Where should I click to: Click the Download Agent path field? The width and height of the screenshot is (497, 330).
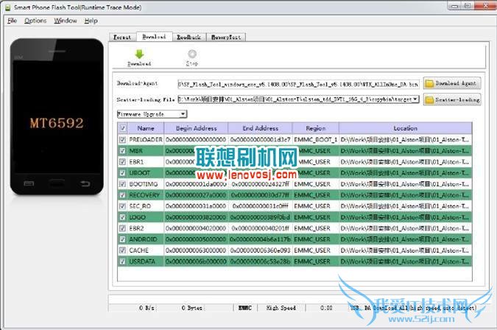[298, 84]
